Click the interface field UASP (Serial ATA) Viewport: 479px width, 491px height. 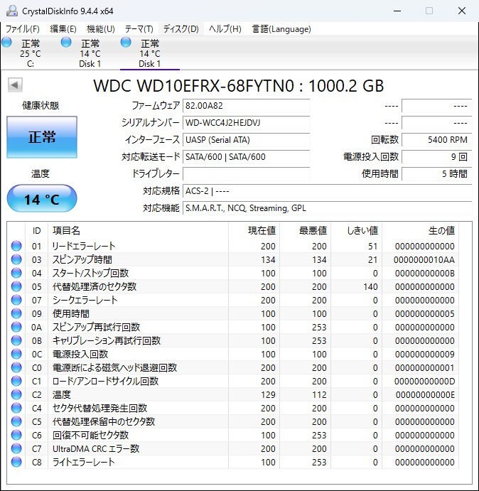click(246, 140)
